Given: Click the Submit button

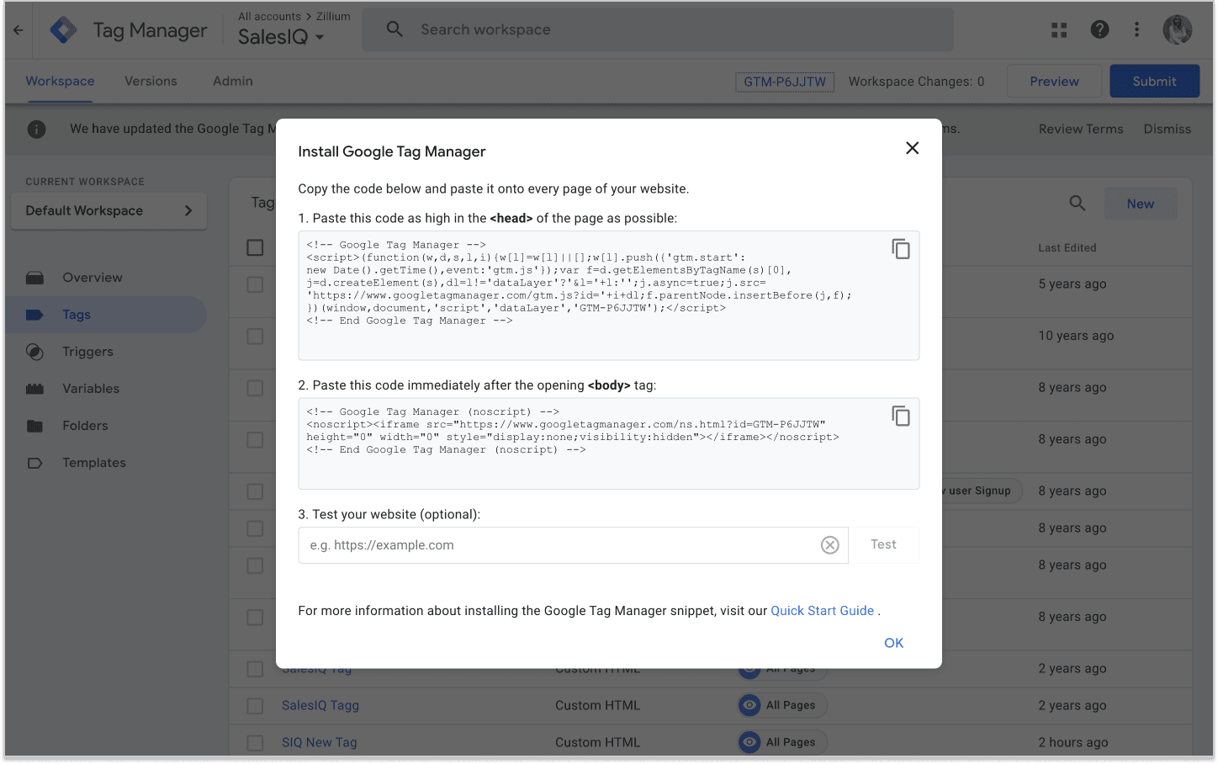Looking at the screenshot, I should click(1154, 81).
